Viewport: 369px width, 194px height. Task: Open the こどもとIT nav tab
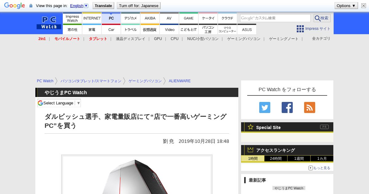pyautogui.click(x=189, y=29)
